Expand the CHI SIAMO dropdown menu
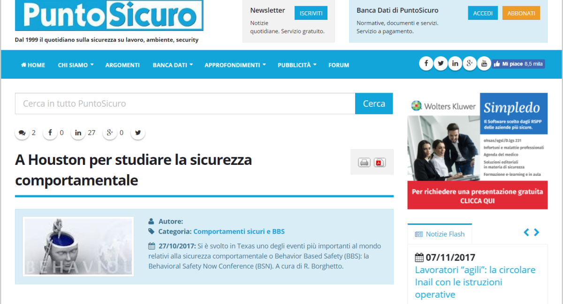Screen dimensions: 563x304 click(76, 65)
